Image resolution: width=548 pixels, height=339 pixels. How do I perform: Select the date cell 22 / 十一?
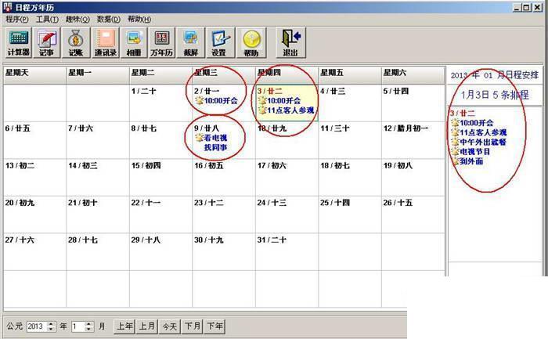tap(160, 215)
